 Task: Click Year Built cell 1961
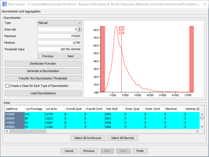point(114,118)
